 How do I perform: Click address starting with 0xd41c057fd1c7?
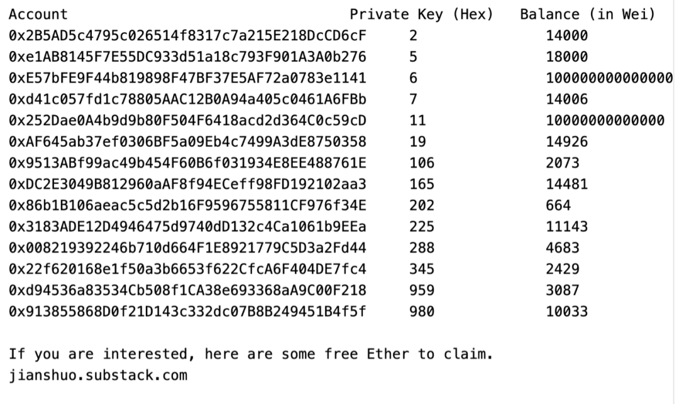pyautogui.click(x=187, y=99)
